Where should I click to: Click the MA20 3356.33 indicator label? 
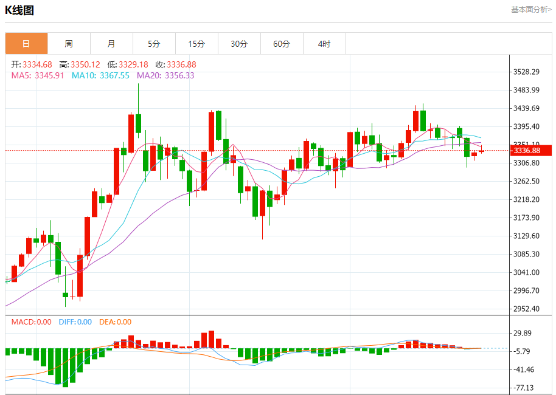point(165,75)
